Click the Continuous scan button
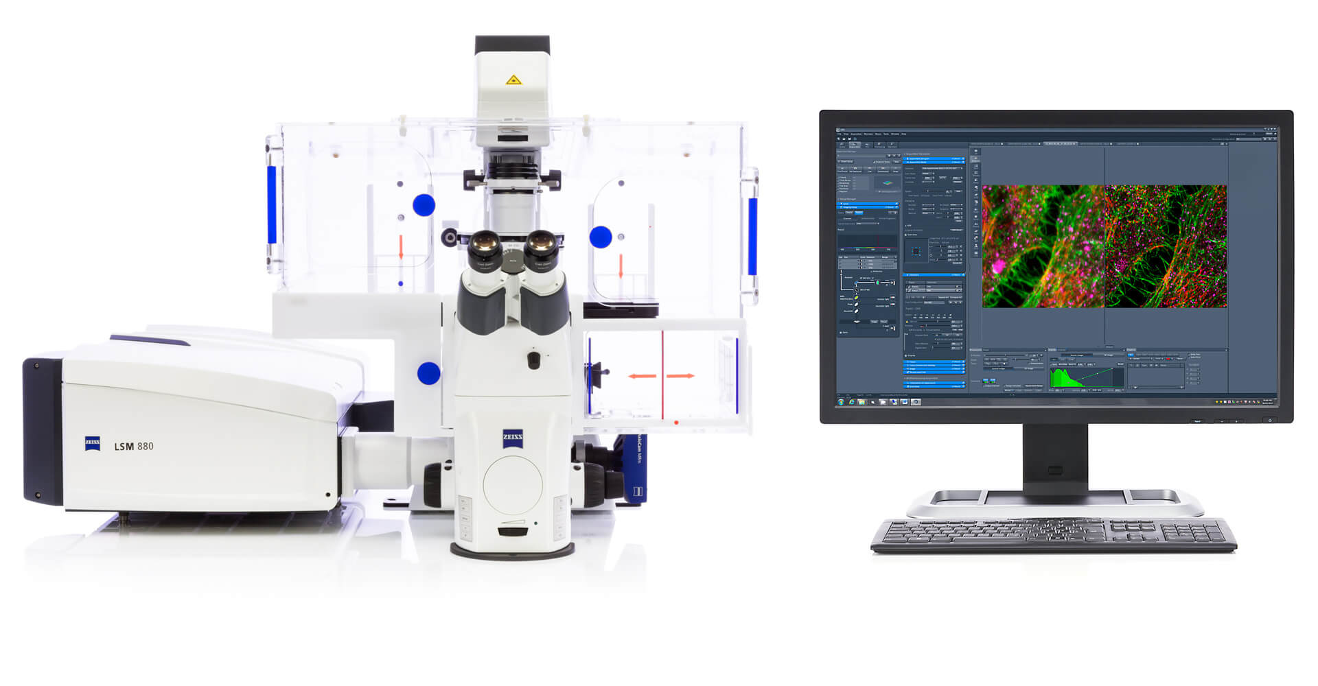 point(883,170)
